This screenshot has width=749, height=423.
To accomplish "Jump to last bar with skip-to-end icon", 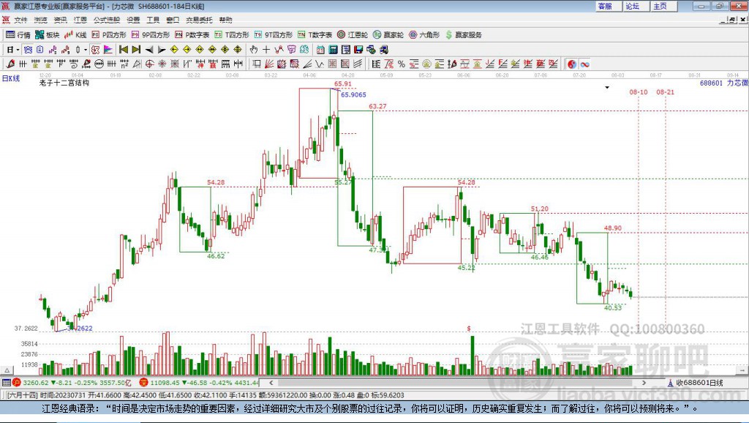I will coord(136,50).
